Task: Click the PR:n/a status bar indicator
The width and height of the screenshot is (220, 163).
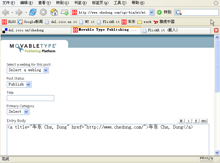Action: point(206,159)
